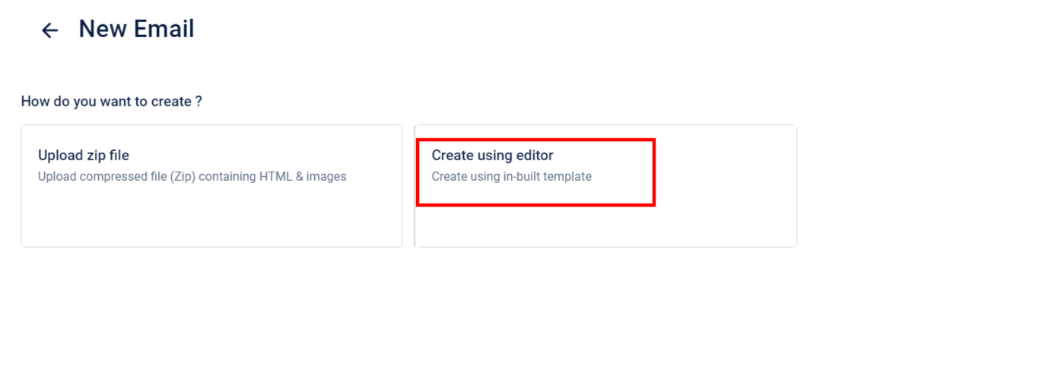Go back using the left arrow icon
Viewport: 1061px width, 376px height.
pyautogui.click(x=49, y=30)
